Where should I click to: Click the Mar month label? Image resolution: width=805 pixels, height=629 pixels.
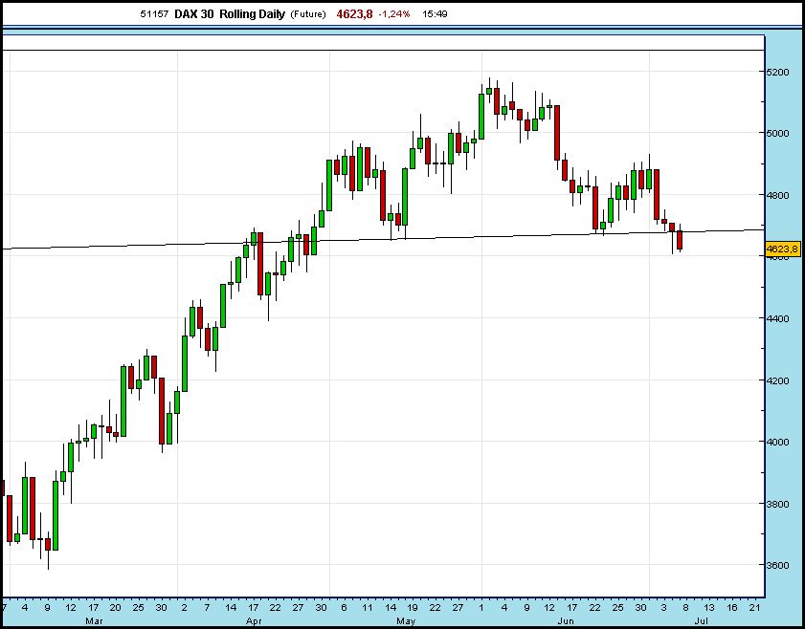tap(94, 620)
